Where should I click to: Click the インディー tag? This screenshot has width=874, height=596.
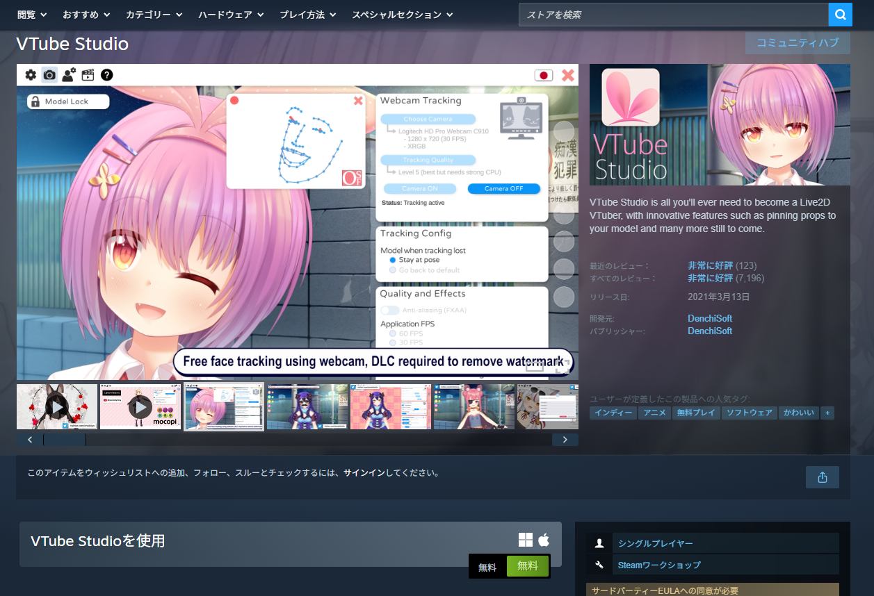pyautogui.click(x=613, y=413)
